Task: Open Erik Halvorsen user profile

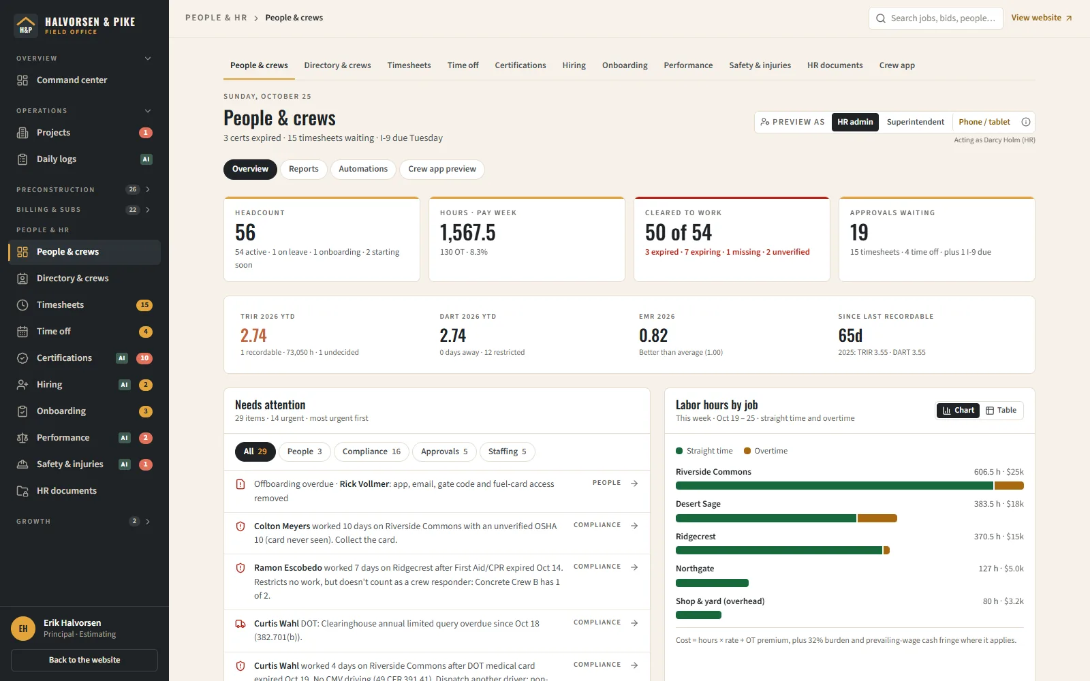Action: coord(84,629)
